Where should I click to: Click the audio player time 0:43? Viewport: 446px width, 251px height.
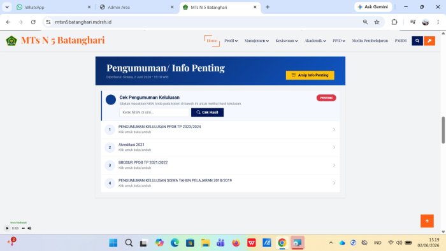15,228
